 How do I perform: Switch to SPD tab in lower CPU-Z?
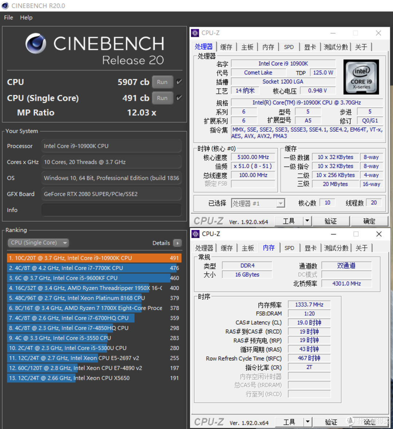(x=289, y=248)
